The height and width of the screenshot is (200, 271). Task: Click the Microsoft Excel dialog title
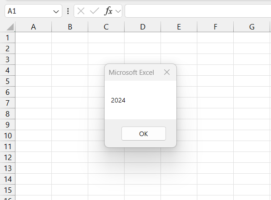coord(131,73)
